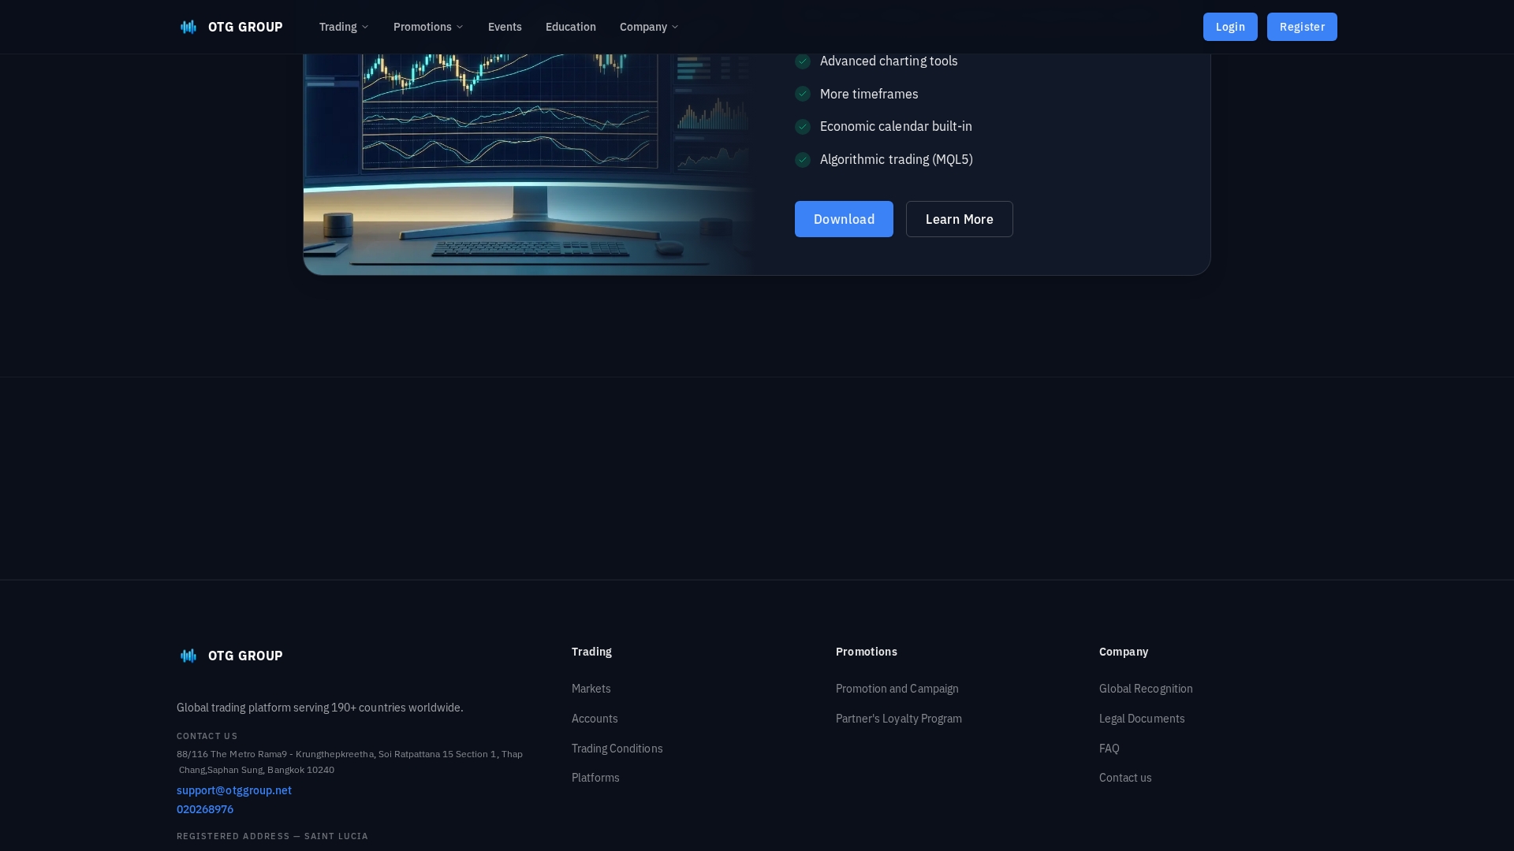
Task: Click the Bangkok office address text
Action: click(x=350, y=762)
